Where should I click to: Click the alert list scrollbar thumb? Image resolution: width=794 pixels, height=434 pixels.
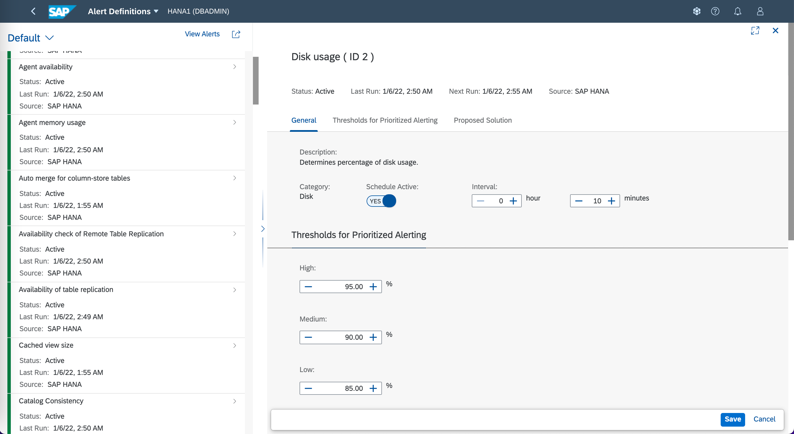pos(255,81)
